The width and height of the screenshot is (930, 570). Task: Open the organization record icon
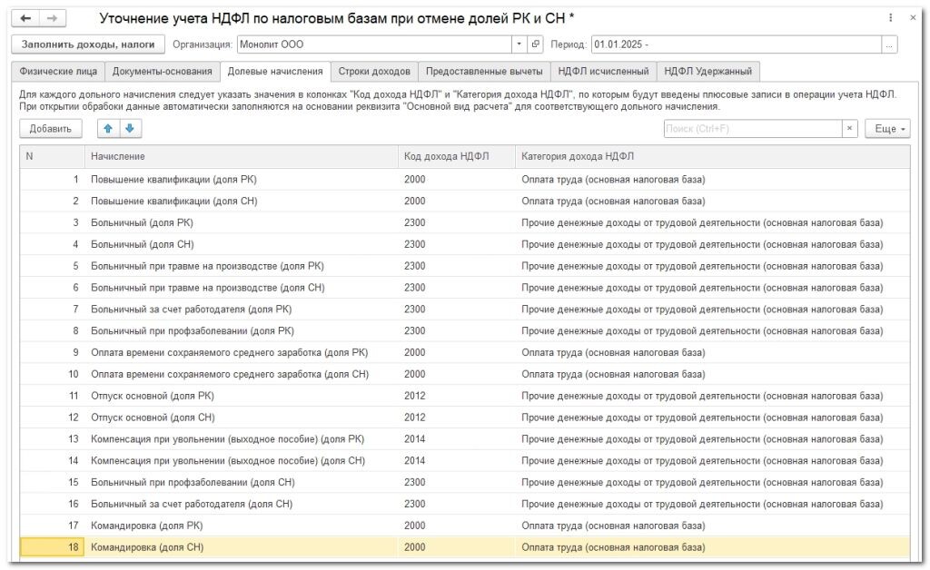point(536,44)
